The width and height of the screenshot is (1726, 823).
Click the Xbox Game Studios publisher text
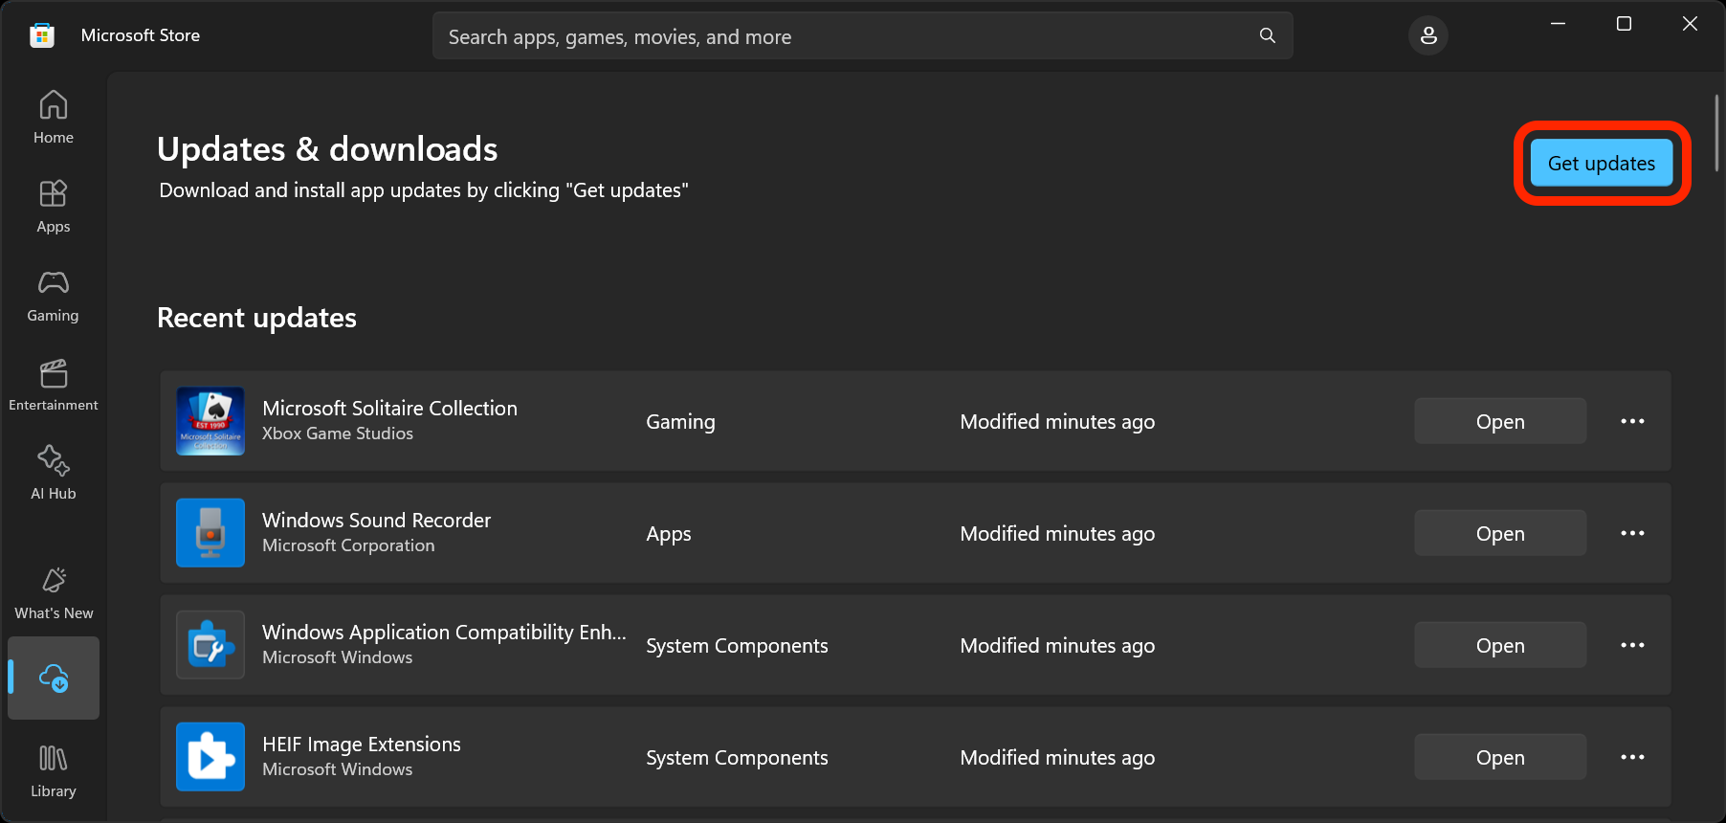(x=338, y=434)
